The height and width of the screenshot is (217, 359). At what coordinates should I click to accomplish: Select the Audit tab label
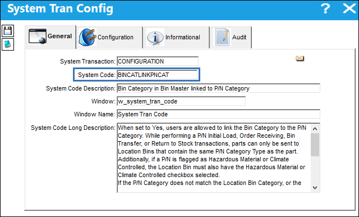pyautogui.click(x=239, y=37)
